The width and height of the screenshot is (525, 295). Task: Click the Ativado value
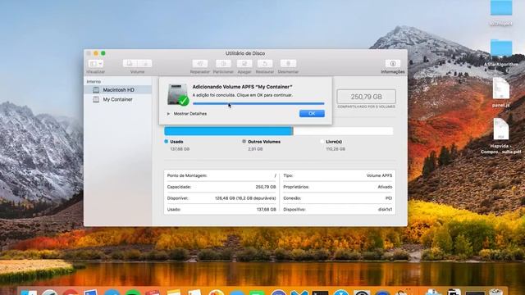pos(385,187)
